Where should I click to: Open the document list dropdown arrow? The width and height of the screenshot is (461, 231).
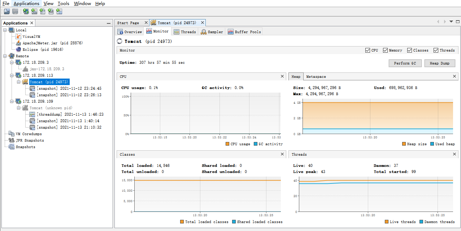tap(451, 22)
